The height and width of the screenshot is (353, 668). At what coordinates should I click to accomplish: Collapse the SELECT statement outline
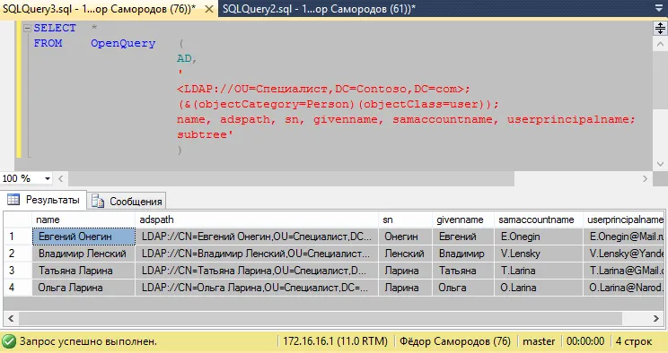click(x=27, y=28)
